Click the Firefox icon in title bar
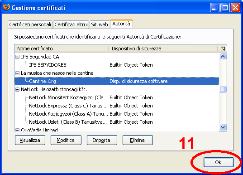 [x=6, y=7]
